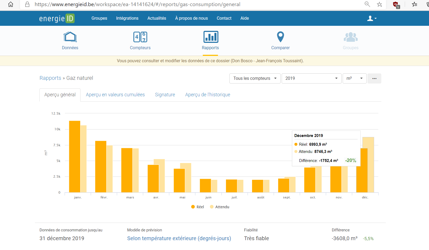The width and height of the screenshot is (429, 250).
Task: Click the -5,5% difference percentage
Action: click(368, 239)
